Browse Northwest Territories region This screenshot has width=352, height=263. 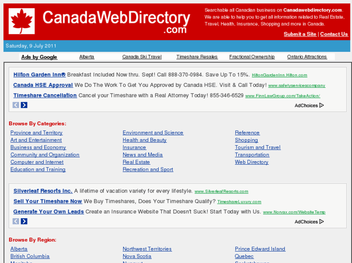147,249
